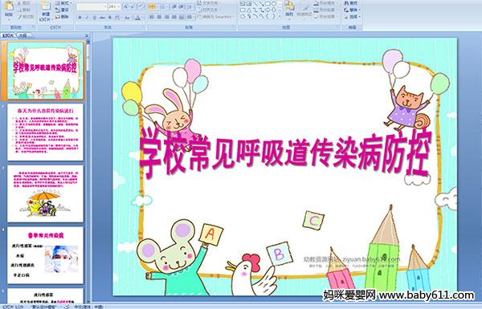The height and width of the screenshot is (309, 482).
Task: Click the Shrink Font icon
Action: point(133,6)
